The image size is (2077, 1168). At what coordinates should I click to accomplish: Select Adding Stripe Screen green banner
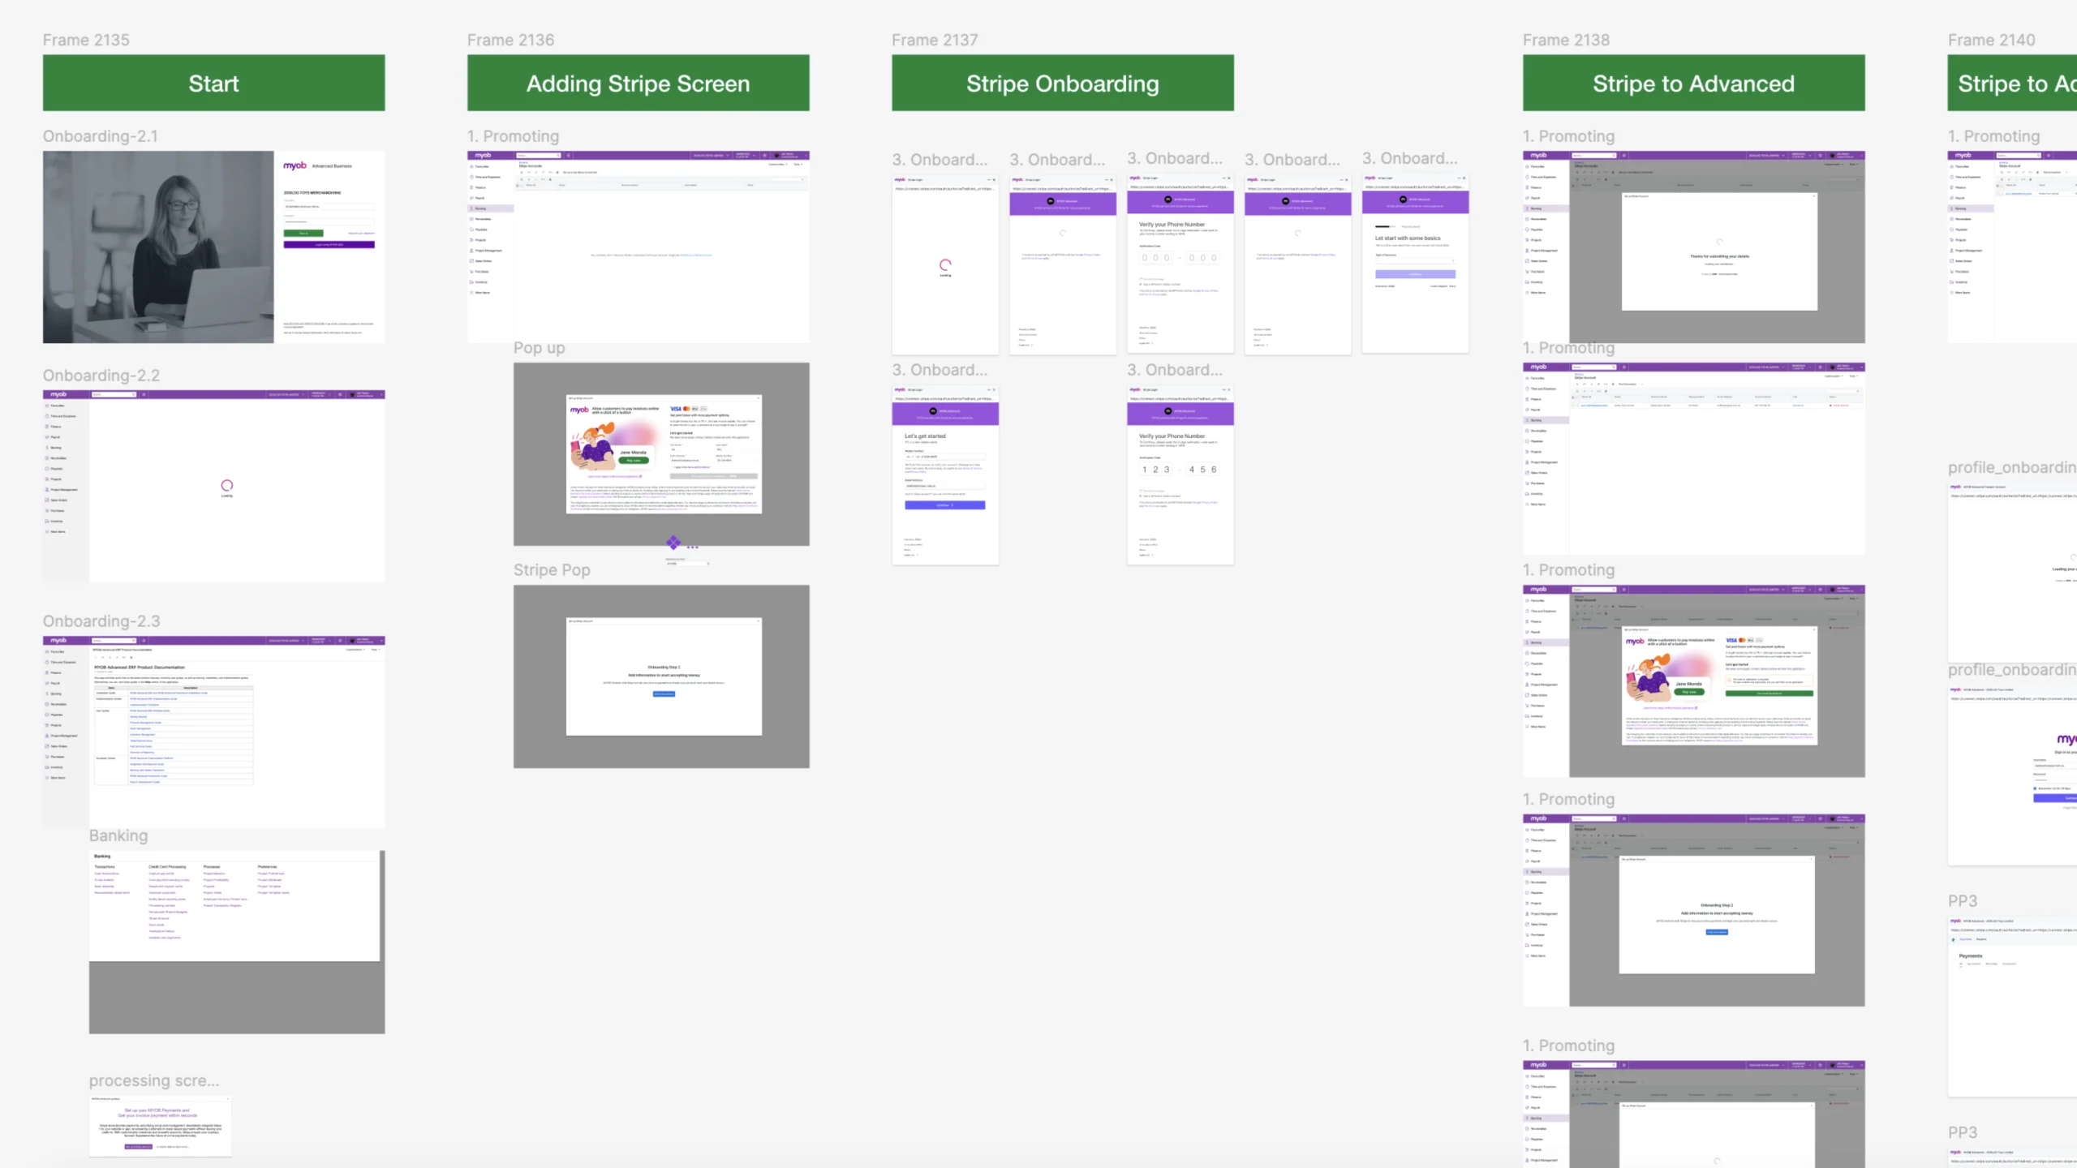coord(638,83)
